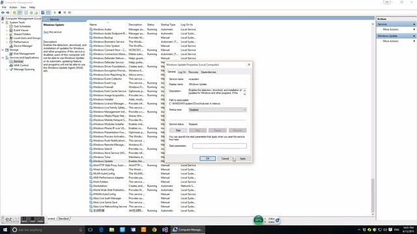Click the Back arrow toolbar icon
Viewport: 417px width, 234px height.
click(3, 12)
